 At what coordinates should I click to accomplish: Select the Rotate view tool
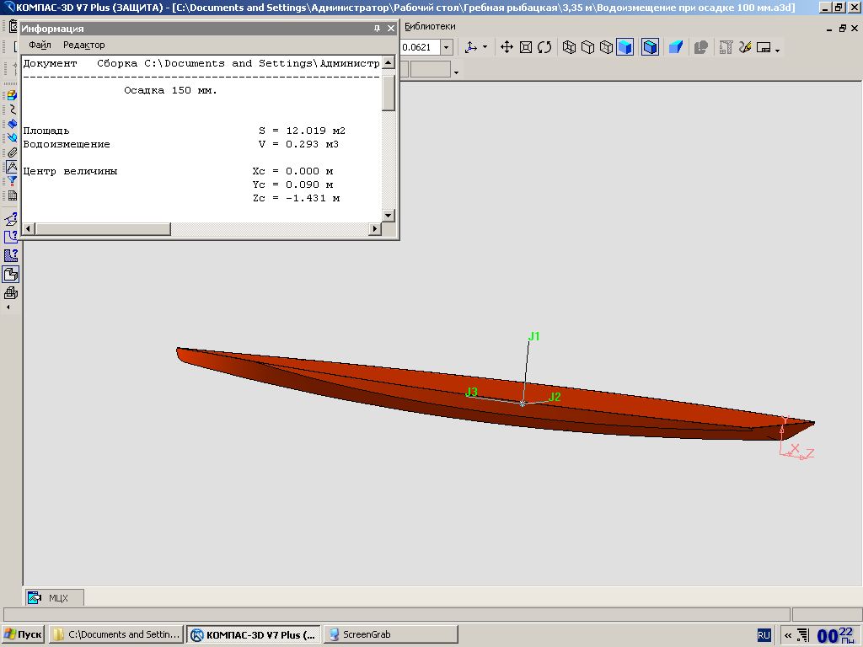coord(544,47)
